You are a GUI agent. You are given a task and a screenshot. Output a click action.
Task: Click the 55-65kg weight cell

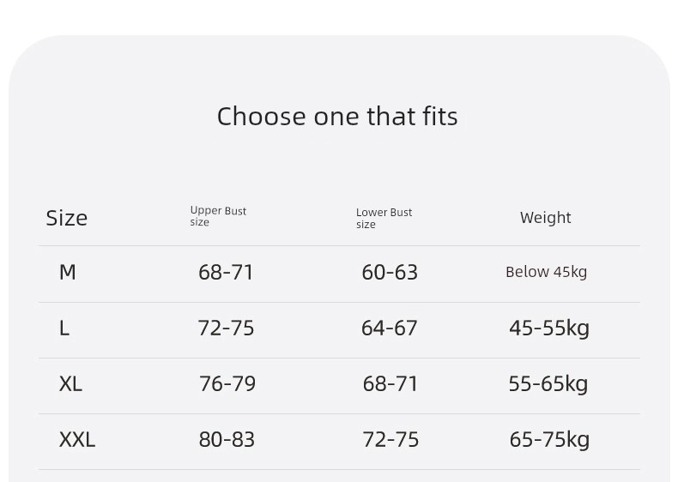548,384
